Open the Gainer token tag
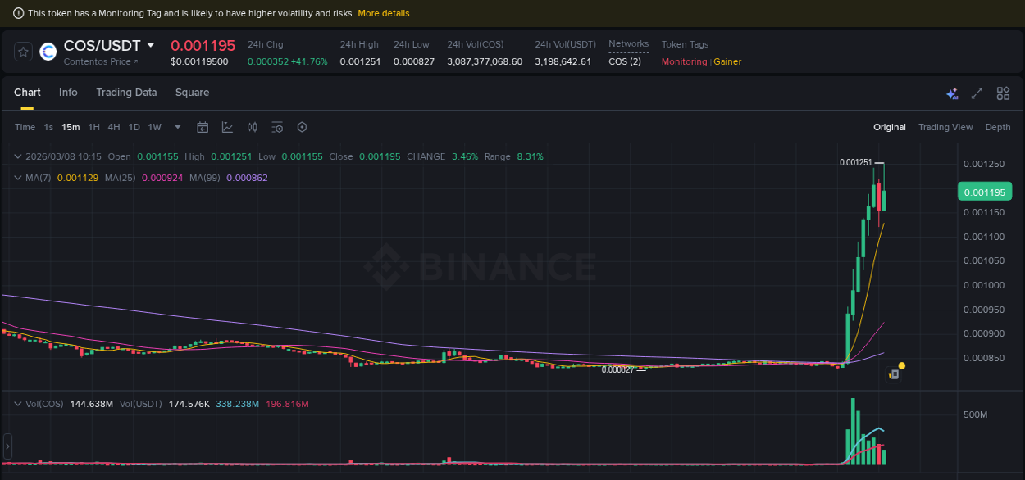Image resolution: width=1025 pixels, height=480 pixels. pyautogui.click(x=727, y=61)
